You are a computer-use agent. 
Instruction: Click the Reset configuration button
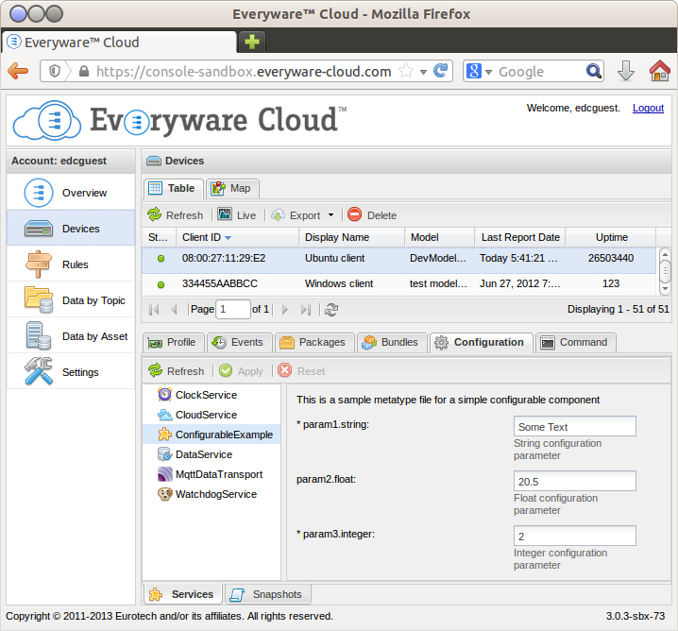[302, 371]
